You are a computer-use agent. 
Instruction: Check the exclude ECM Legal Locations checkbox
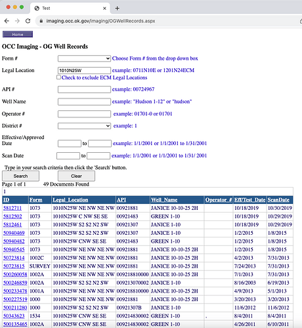(58, 77)
